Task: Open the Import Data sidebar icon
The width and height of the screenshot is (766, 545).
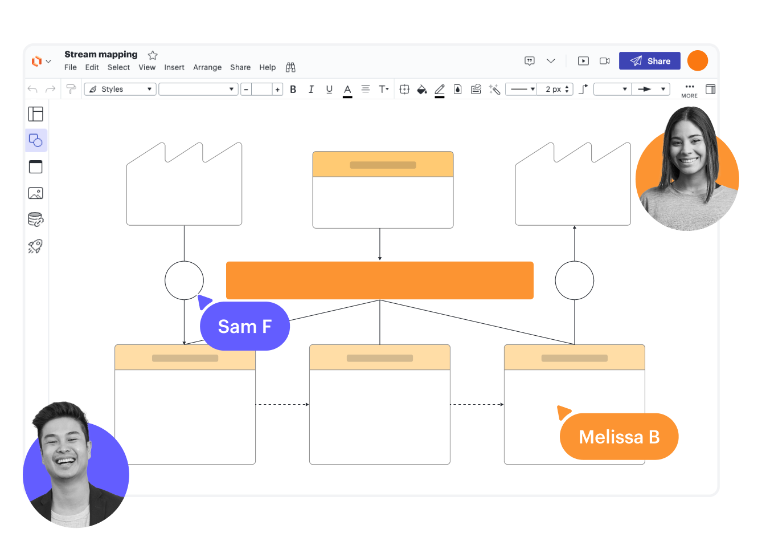Action: [36, 219]
